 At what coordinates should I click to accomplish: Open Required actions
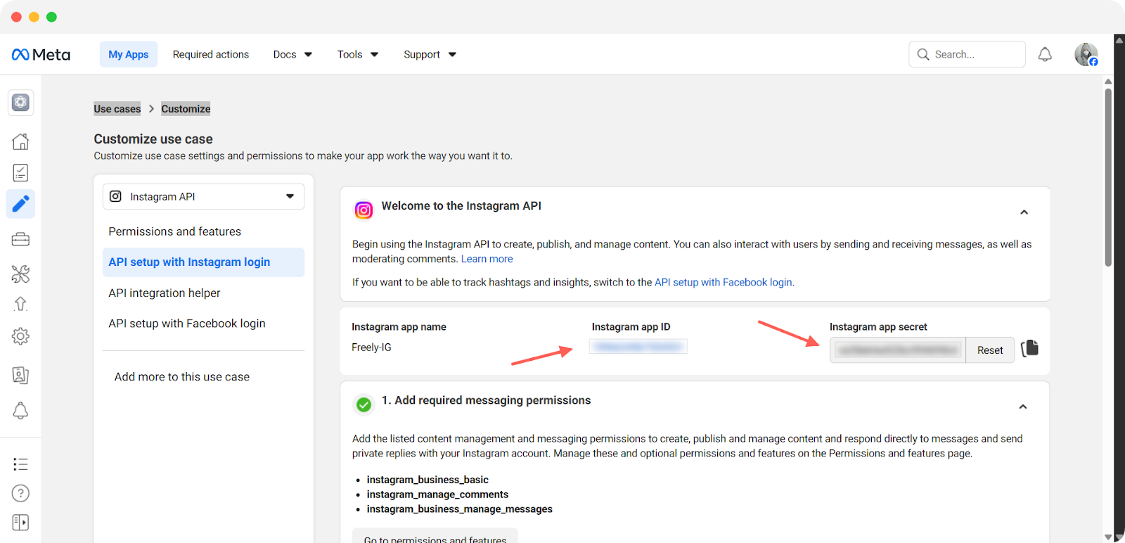coord(211,54)
